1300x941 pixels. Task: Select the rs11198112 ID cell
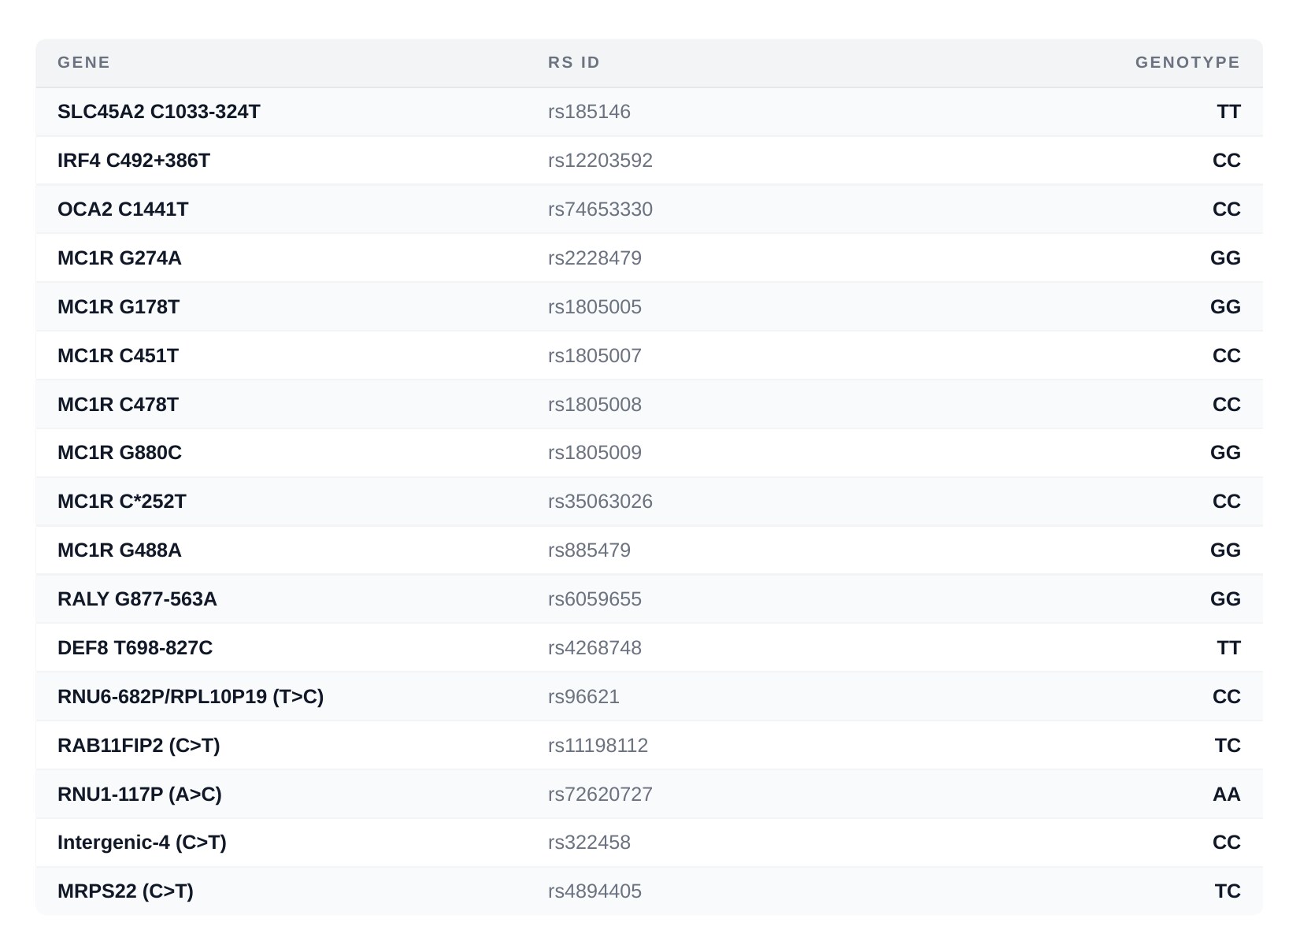click(x=598, y=746)
